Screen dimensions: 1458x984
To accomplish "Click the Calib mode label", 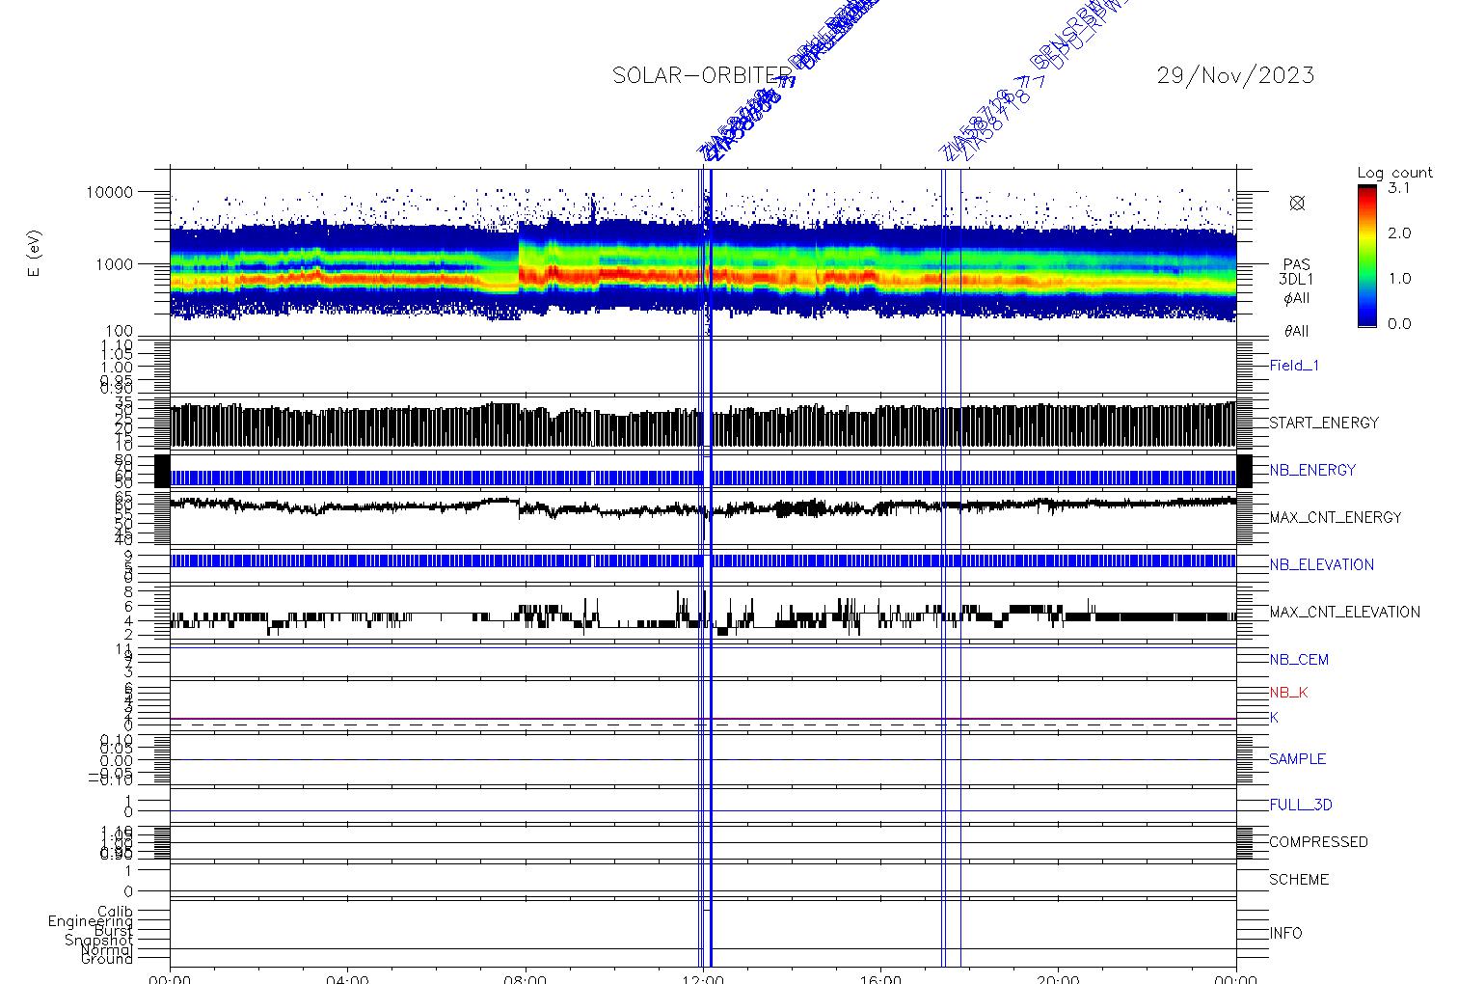I will (115, 912).
